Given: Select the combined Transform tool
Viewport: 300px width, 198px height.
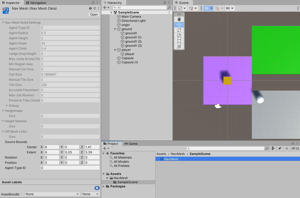Looking at the screenshot, I should click(179, 46).
